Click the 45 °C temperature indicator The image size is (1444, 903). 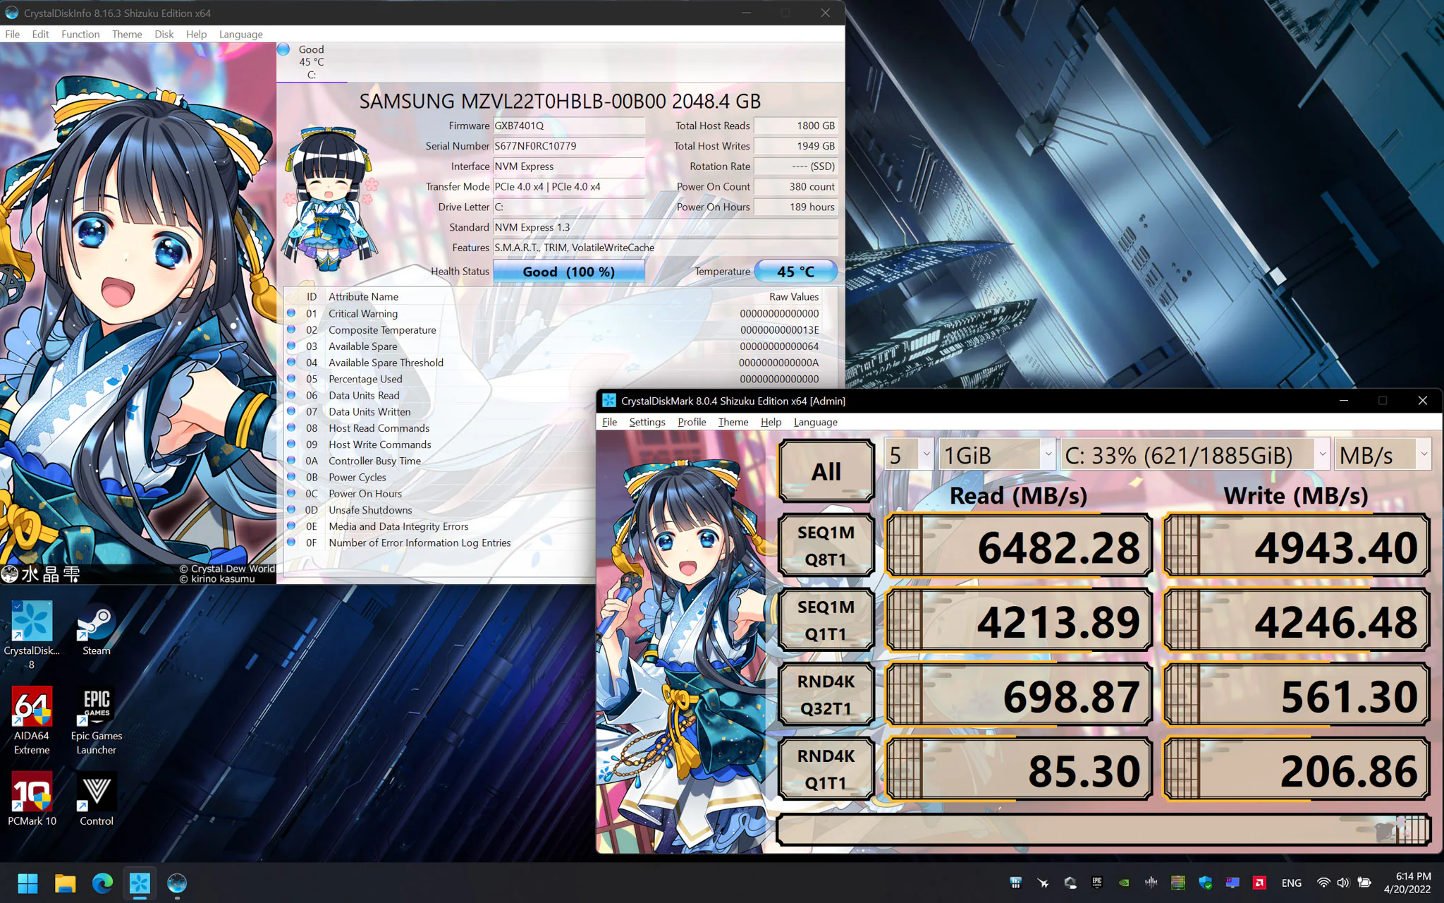[x=795, y=272]
